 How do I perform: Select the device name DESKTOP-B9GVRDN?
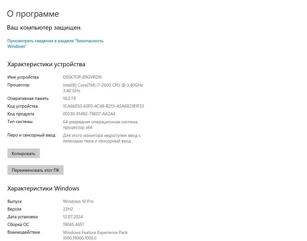click(82, 77)
